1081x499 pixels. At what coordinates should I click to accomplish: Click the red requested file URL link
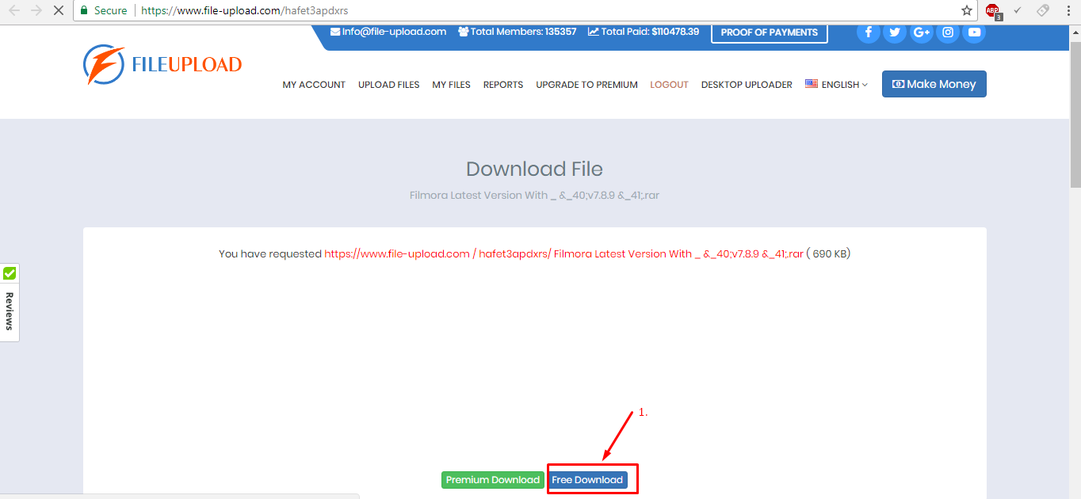563,254
